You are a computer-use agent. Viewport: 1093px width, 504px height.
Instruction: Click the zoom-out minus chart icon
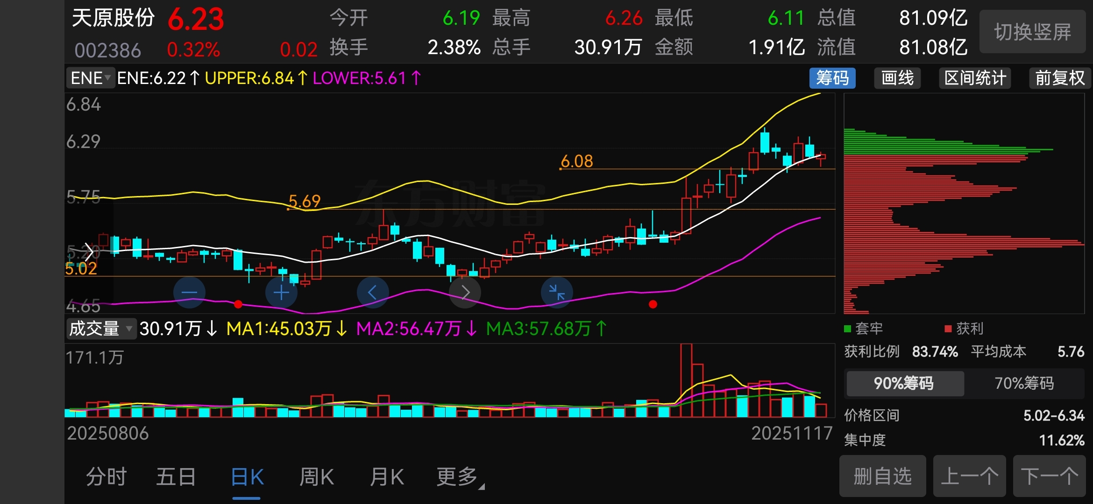coord(189,293)
